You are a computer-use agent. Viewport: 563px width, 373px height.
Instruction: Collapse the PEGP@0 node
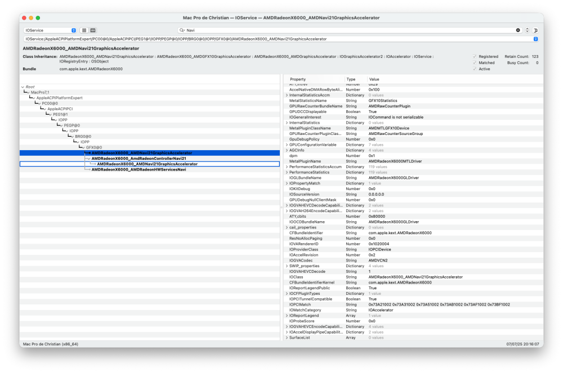pyautogui.click(x=61, y=125)
